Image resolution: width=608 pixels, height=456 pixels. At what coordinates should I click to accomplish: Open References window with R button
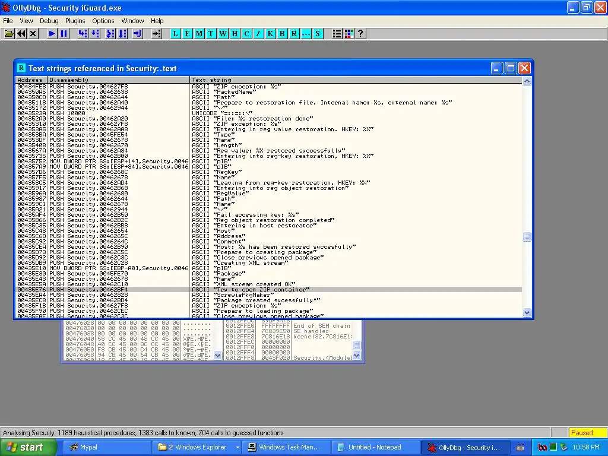click(x=294, y=34)
